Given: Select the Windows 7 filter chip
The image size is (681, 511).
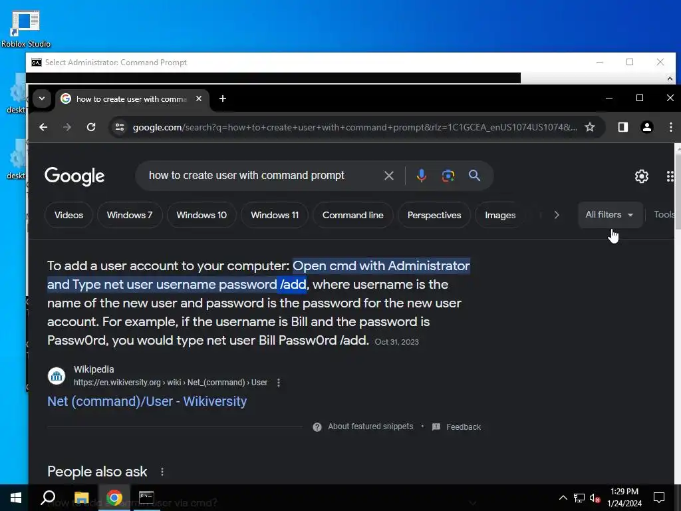Looking at the screenshot, I should tap(130, 215).
